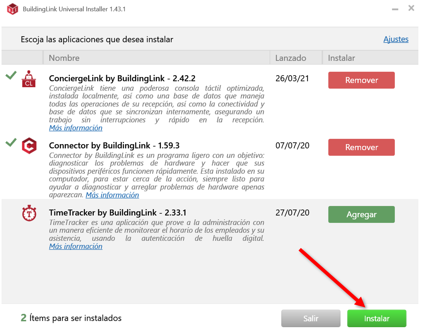The width and height of the screenshot is (423, 330).
Task: Select Connector by BuildingLink - 1.59.3 title
Action: click(114, 146)
